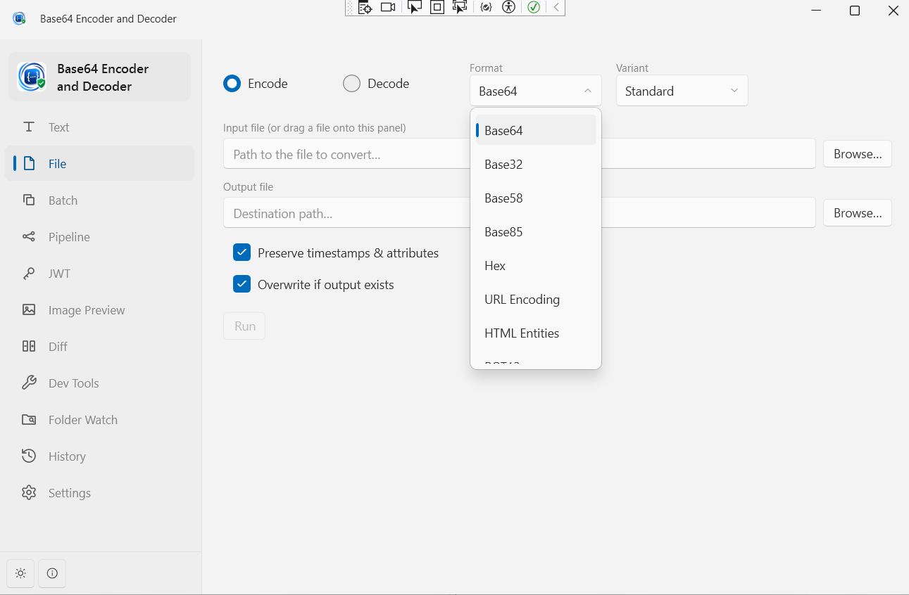Open the Diff columns icon

tap(29, 347)
